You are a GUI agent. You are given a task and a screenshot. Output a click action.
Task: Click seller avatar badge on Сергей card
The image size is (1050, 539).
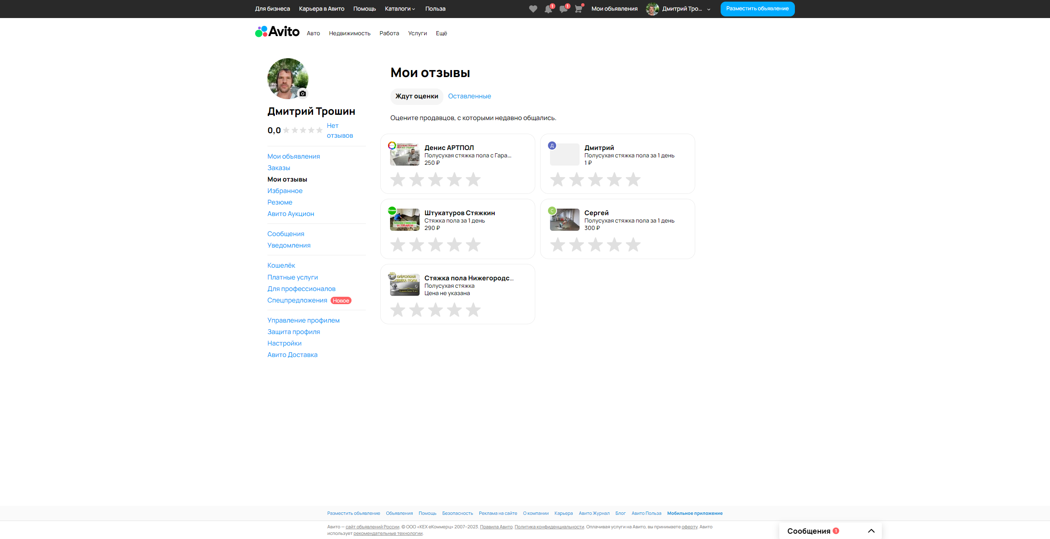pos(552,211)
